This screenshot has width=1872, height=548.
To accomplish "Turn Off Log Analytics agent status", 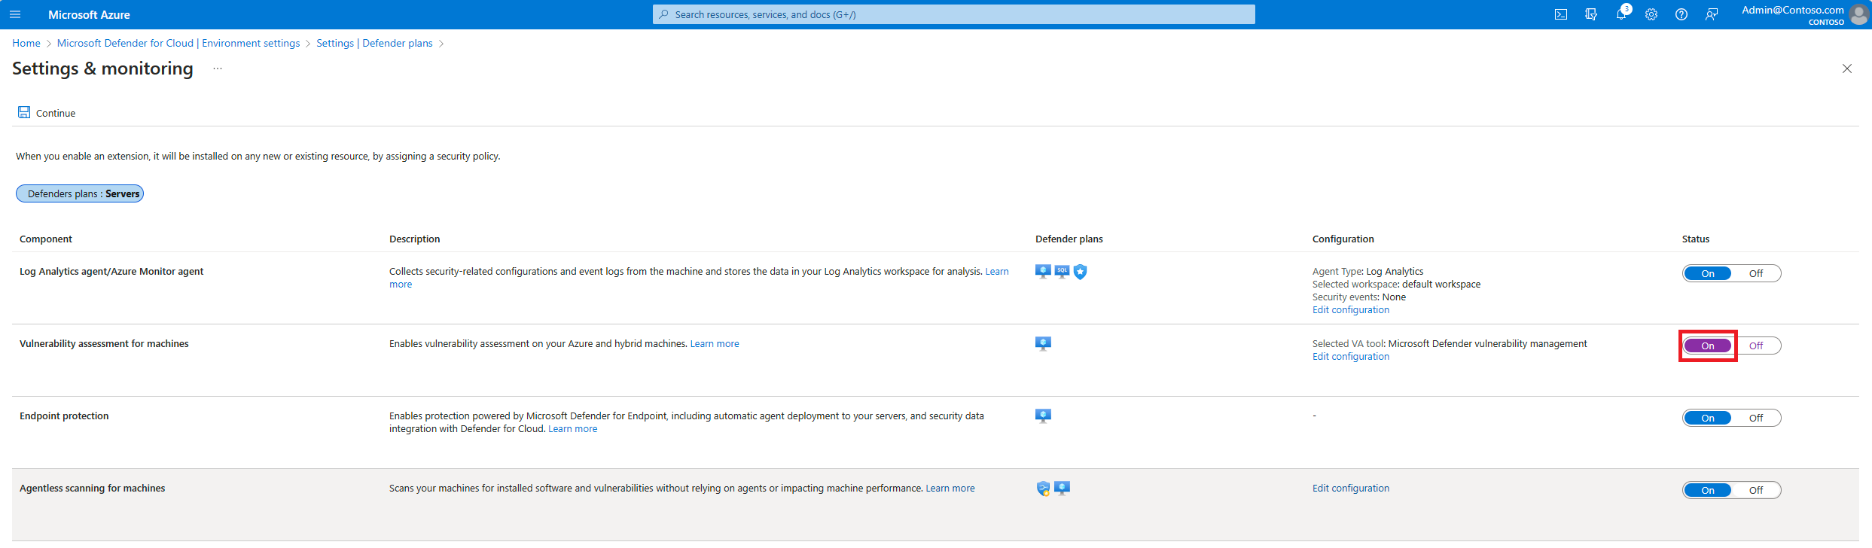I will pos(1756,273).
